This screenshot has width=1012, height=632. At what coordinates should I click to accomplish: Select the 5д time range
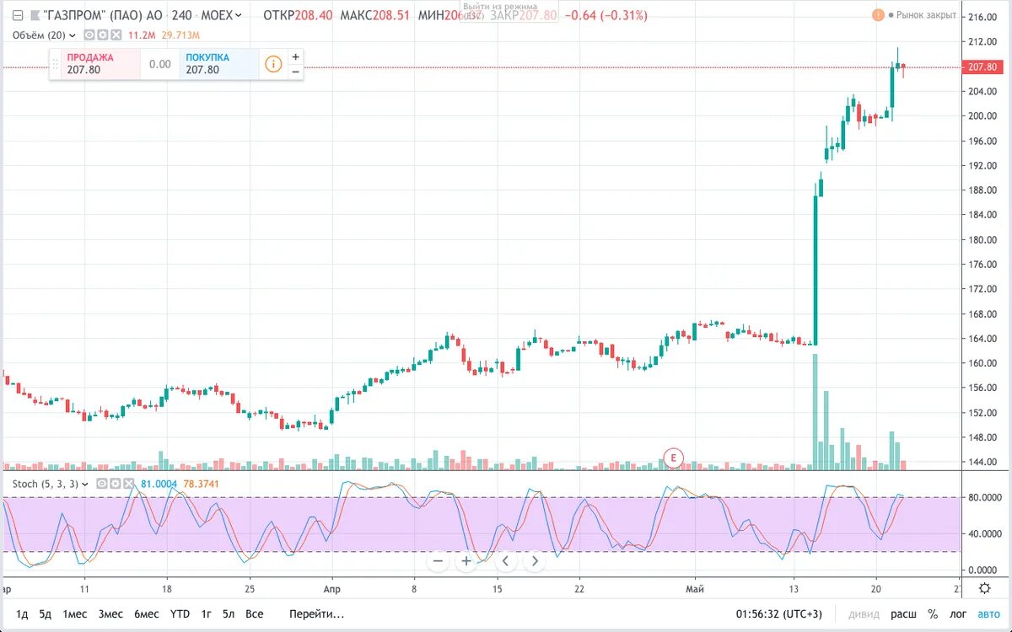pyautogui.click(x=45, y=614)
